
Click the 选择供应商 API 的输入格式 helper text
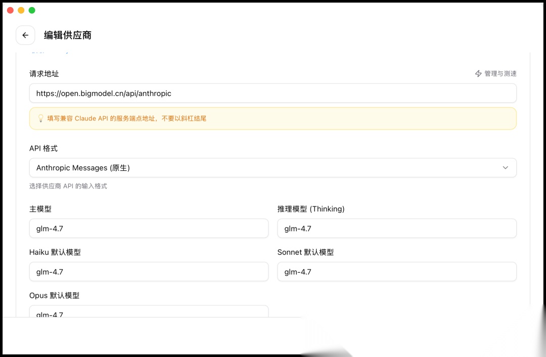(68, 186)
